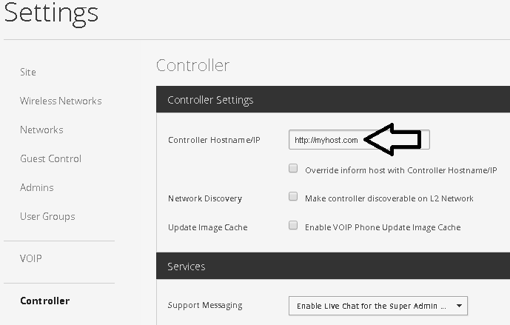Click the Controller Settings section header
This screenshot has height=325, width=510.
click(x=210, y=100)
